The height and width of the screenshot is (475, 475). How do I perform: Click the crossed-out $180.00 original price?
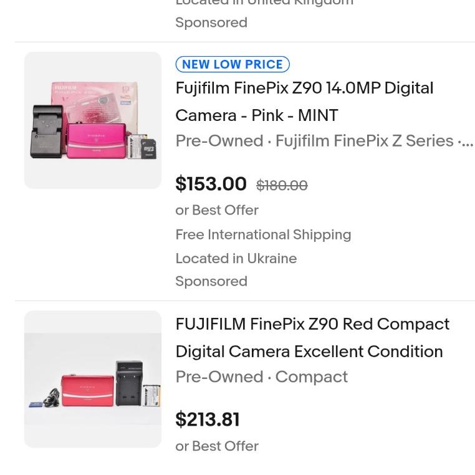(x=282, y=185)
